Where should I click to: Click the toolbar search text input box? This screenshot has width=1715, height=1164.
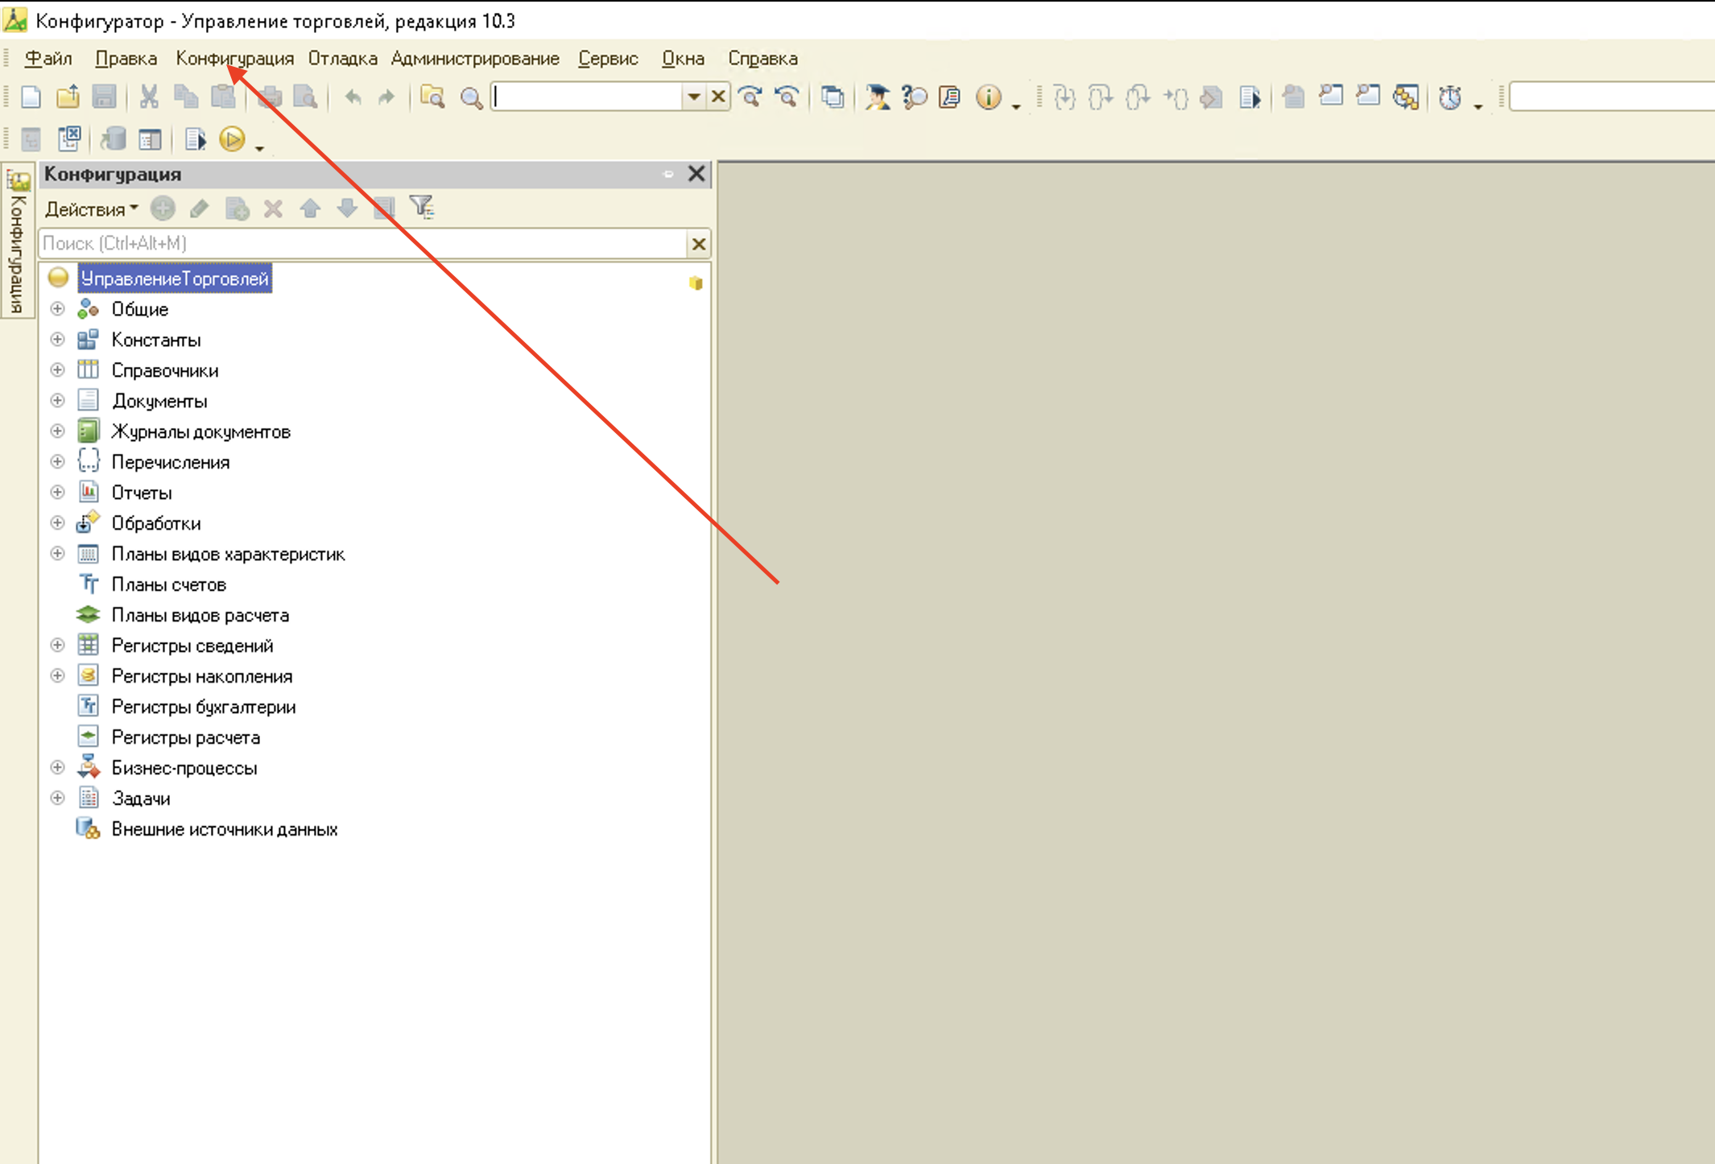588,97
